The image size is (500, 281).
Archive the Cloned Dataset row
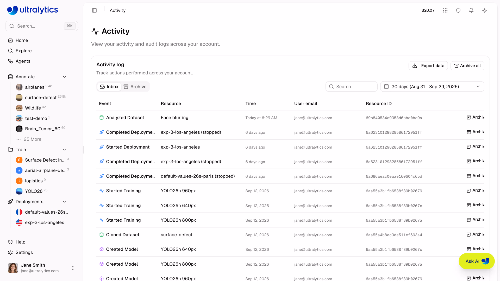pyautogui.click(x=475, y=235)
